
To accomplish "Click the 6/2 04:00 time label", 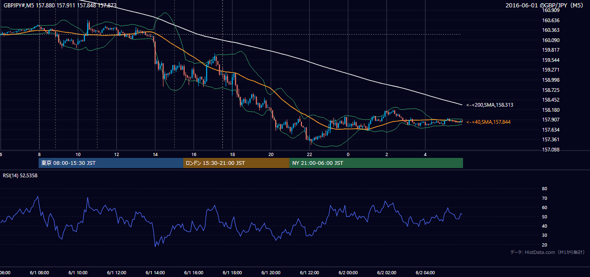I will coord(425,273).
